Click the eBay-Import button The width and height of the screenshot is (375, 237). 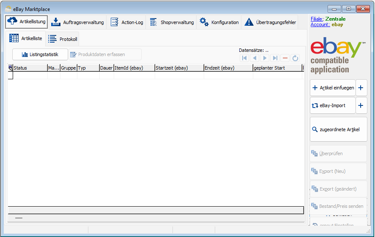pos(333,105)
